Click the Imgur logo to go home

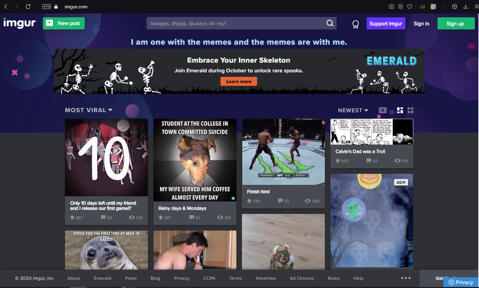tap(19, 23)
